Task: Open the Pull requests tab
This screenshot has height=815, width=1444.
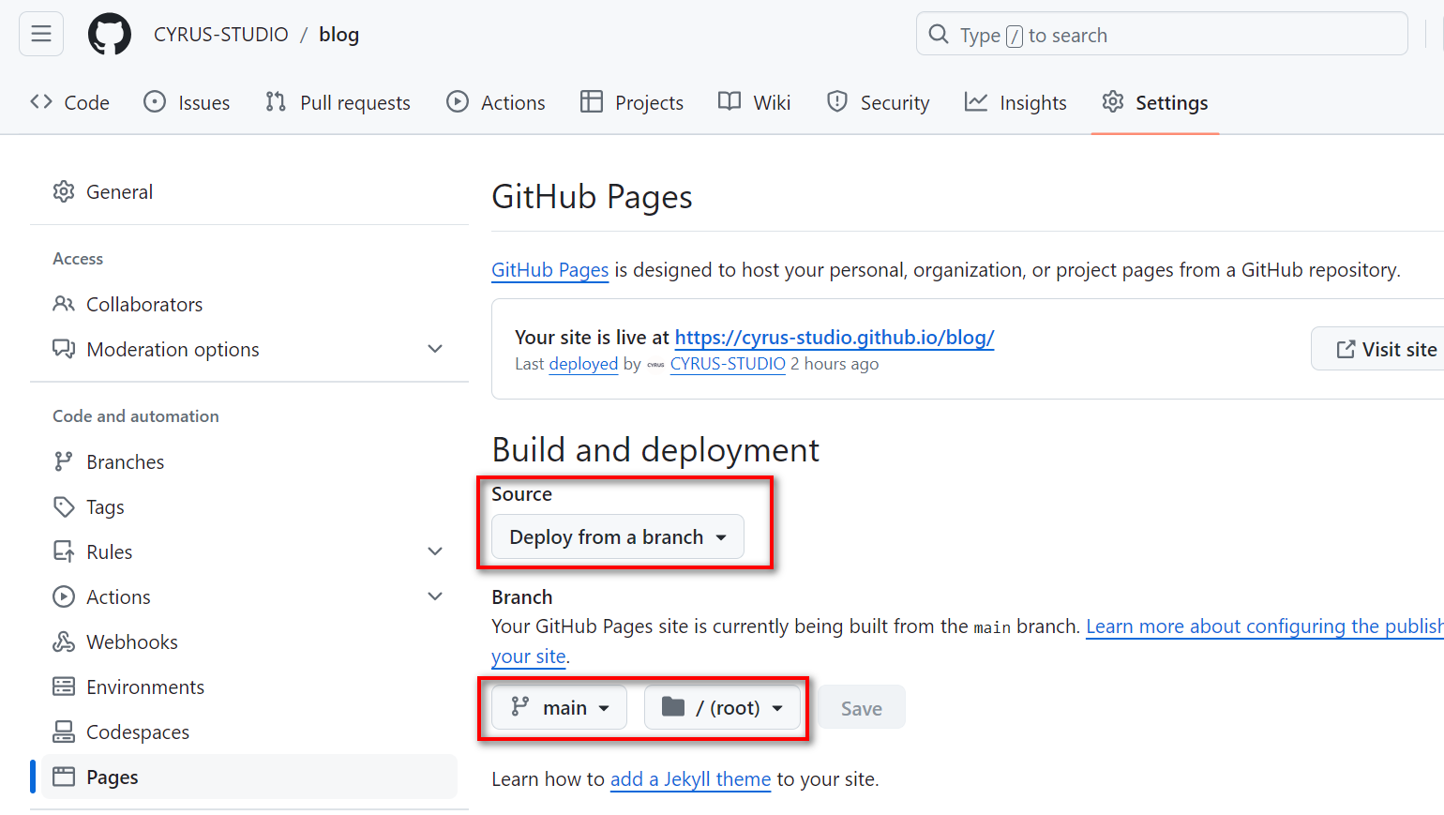Action: (x=338, y=102)
